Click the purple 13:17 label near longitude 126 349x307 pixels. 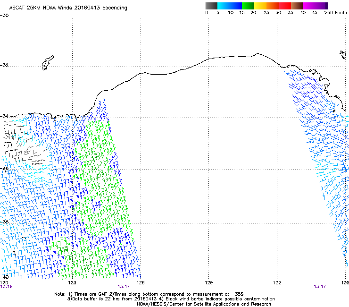tap(124, 287)
